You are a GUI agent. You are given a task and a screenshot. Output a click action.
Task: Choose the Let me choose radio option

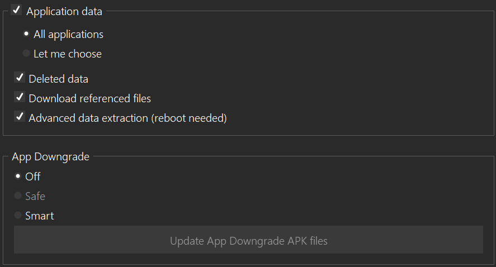pos(26,54)
